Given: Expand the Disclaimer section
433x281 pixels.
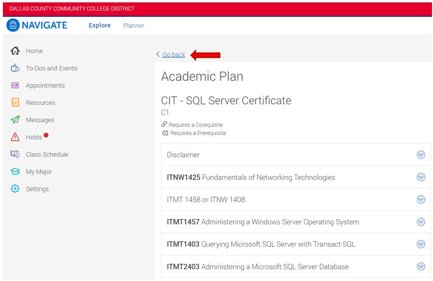Looking at the screenshot, I should (421, 155).
